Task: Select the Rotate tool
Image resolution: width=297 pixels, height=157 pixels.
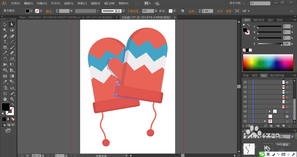Action: pos(5,59)
